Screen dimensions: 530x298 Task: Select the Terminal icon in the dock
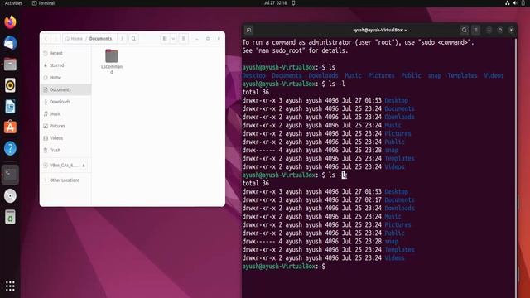(x=10, y=175)
